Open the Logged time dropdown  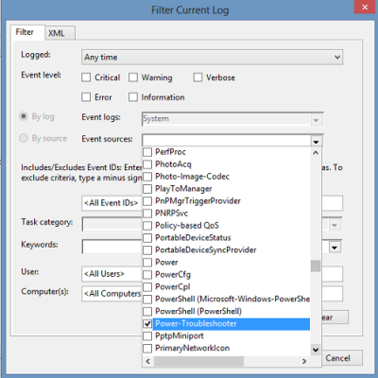coord(337,58)
